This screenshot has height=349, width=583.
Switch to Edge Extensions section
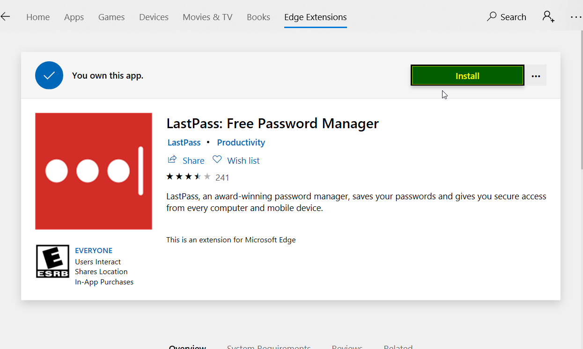point(315,16)
